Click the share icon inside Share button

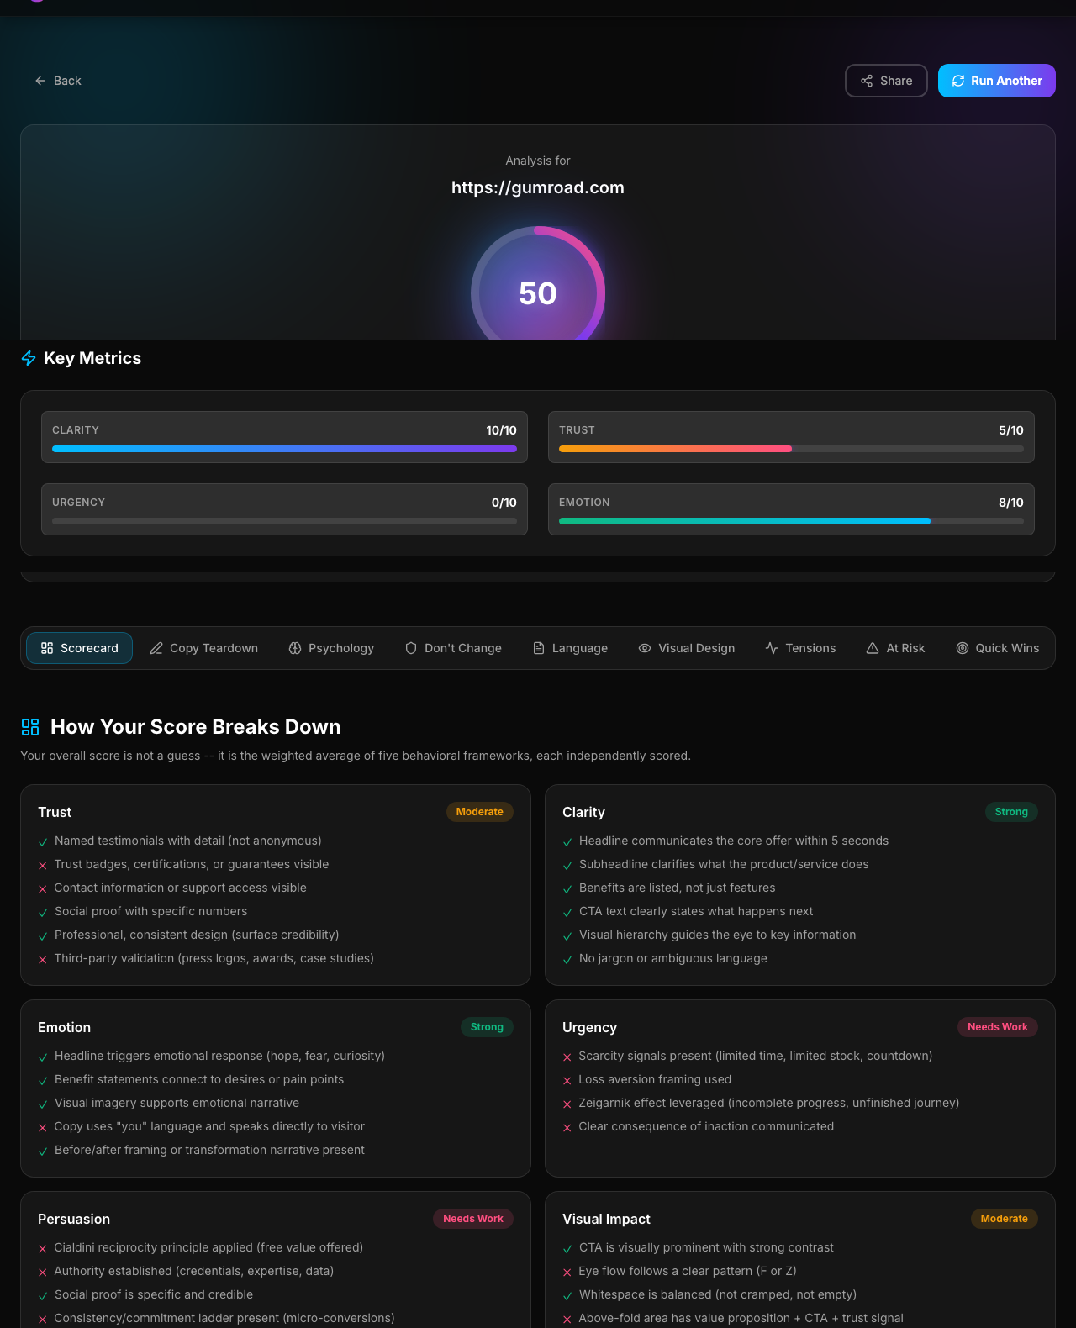[867, 81]
